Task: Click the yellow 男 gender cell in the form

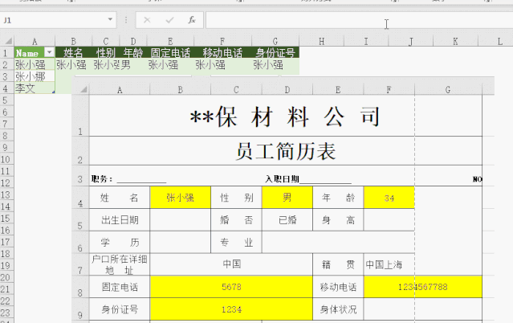Action: [x=287, y=198]
